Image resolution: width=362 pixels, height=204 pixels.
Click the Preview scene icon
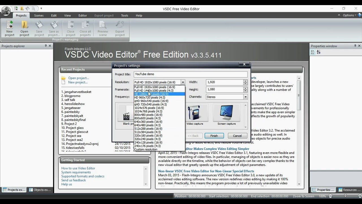103,29
